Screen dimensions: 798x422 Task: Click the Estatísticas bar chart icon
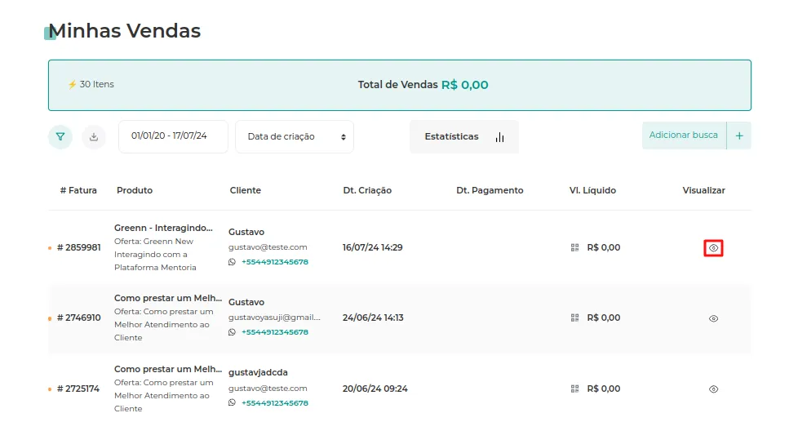[499, 137]
